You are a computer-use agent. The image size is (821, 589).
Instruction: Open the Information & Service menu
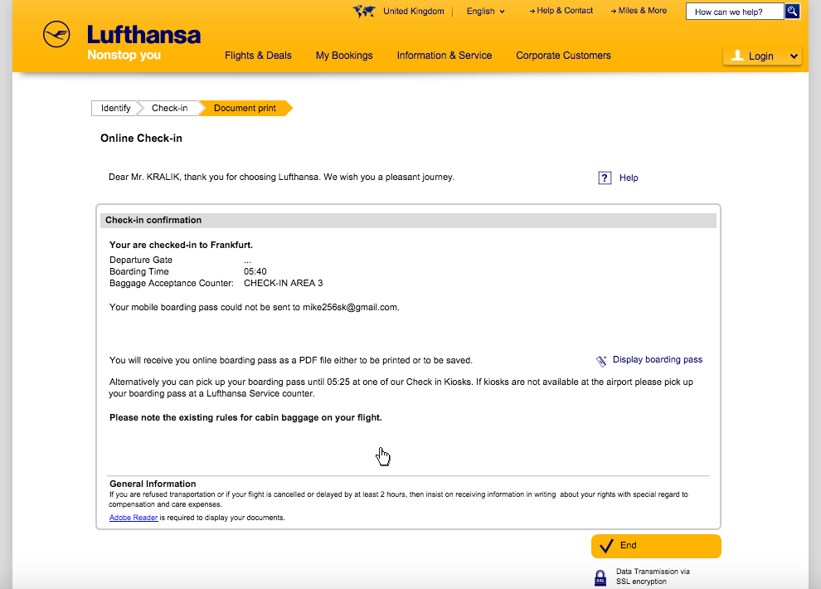[444, 56]
